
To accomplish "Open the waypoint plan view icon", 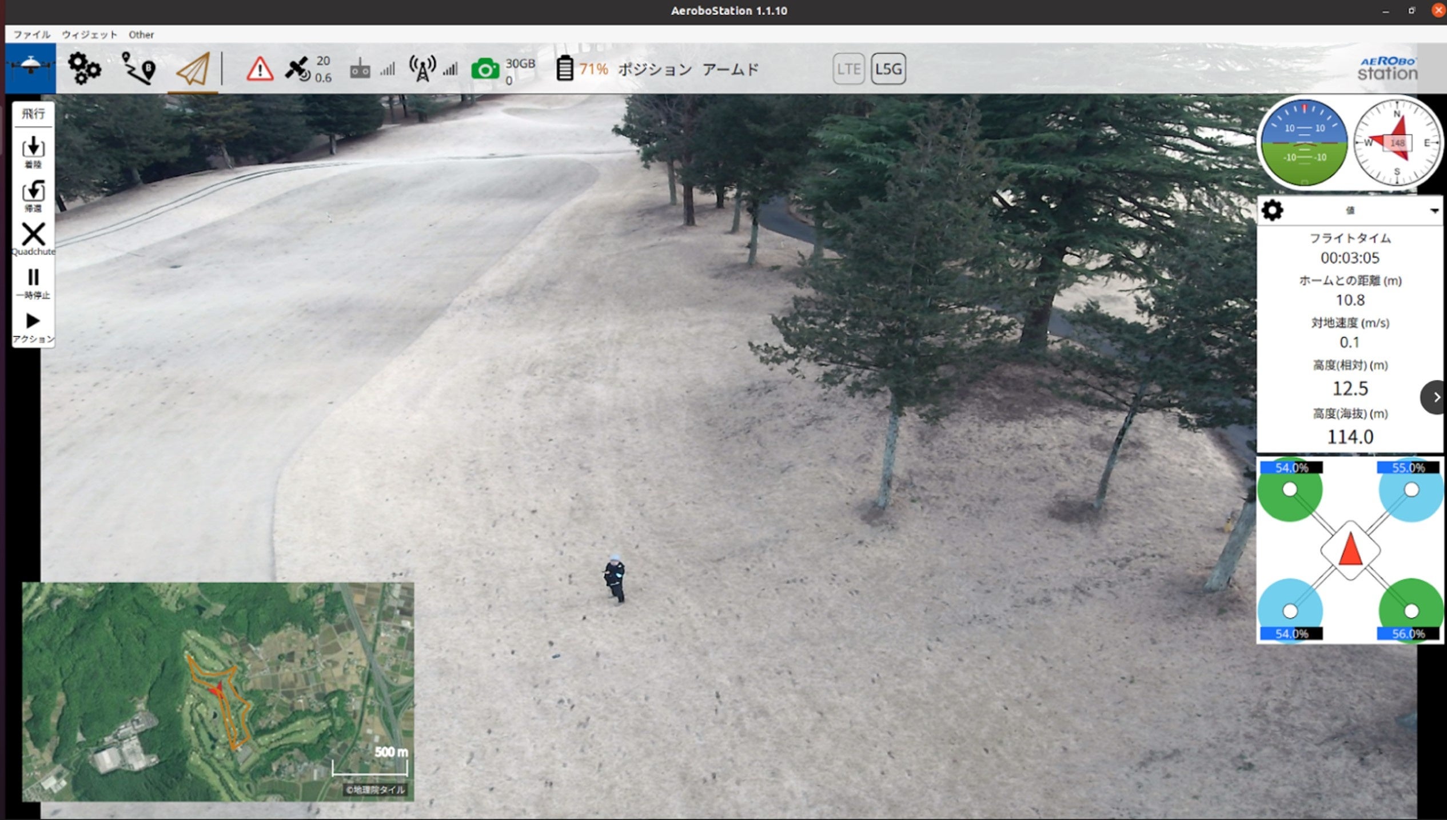I will pos(138,69).
